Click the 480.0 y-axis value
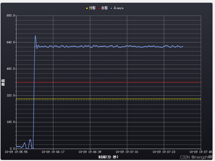The width and height of the screenshot is (215, 161). (11, 69)
